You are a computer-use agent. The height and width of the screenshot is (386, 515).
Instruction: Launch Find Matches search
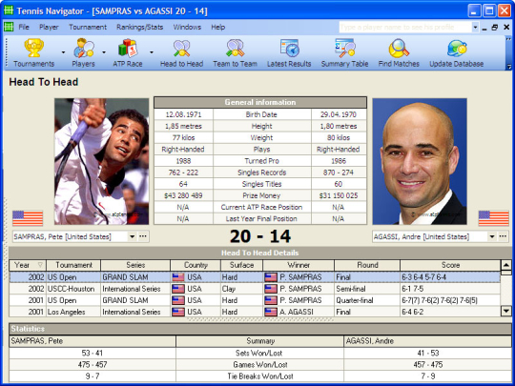[x=399, y=52]
